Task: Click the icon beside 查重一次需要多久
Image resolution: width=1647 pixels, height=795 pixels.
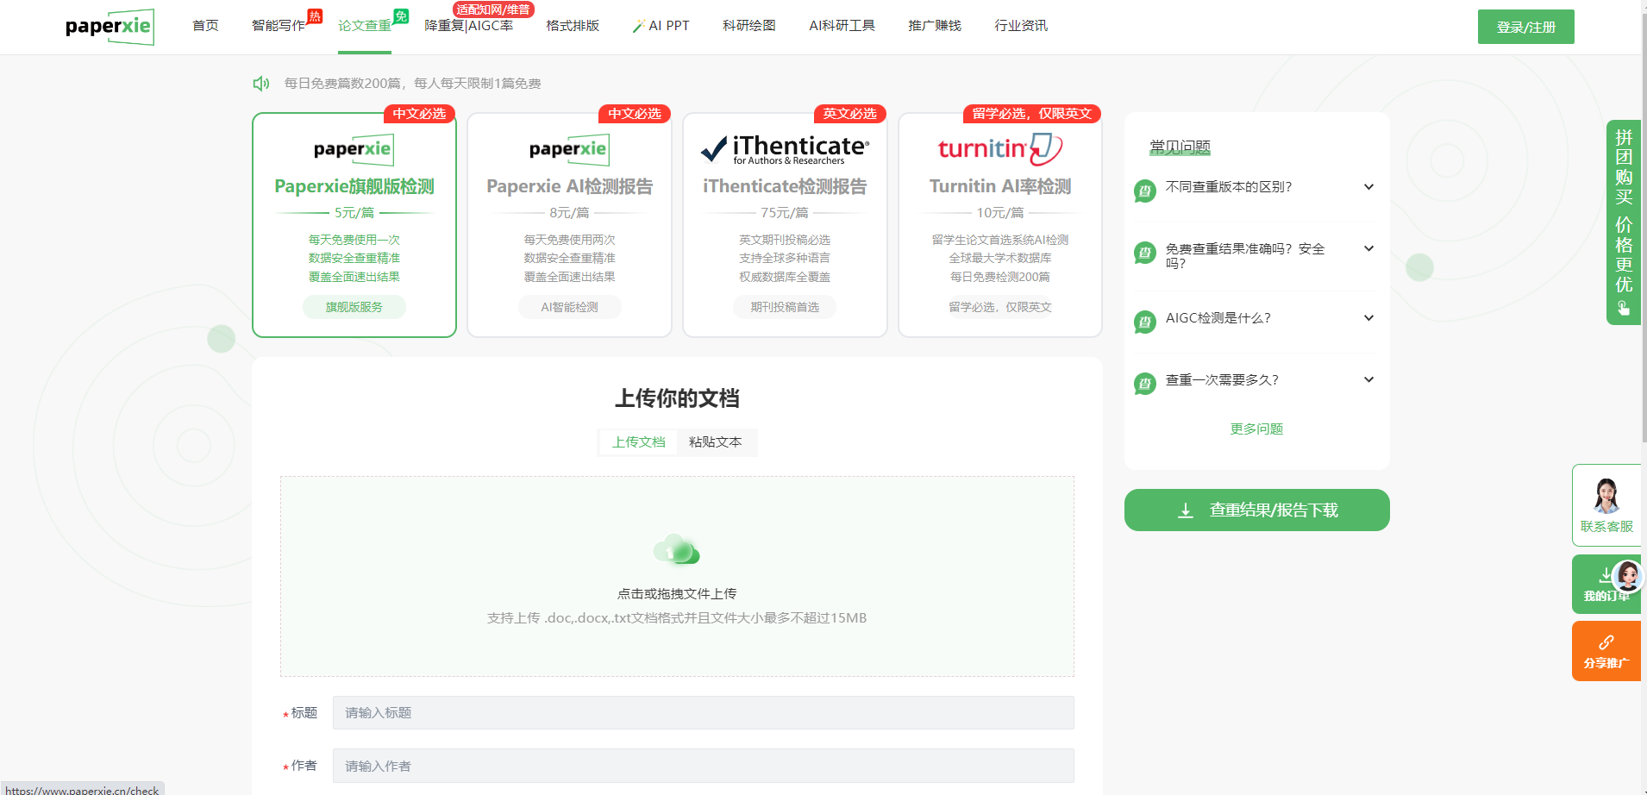Action: (1144, 384)
